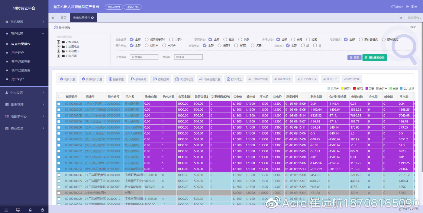Click the 清除搜索条件 button

coord(374,58)
